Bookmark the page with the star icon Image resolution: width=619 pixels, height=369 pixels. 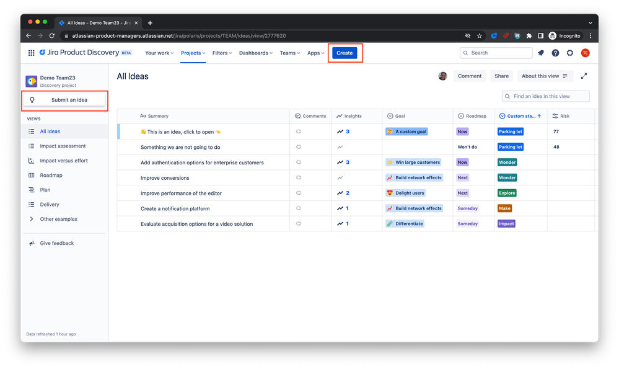pyautogui.click(x=479, y=36)
